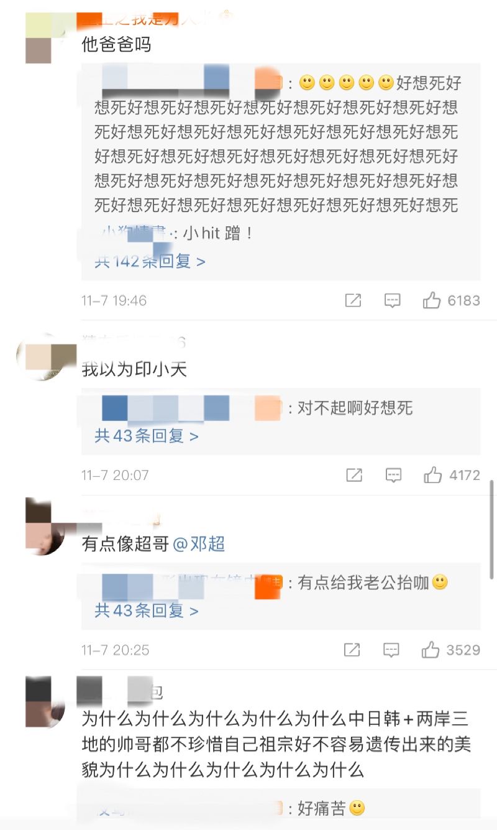
Task: Reply to the comment posted at 11-7 19:46
Action: click(x=393, y=301)
